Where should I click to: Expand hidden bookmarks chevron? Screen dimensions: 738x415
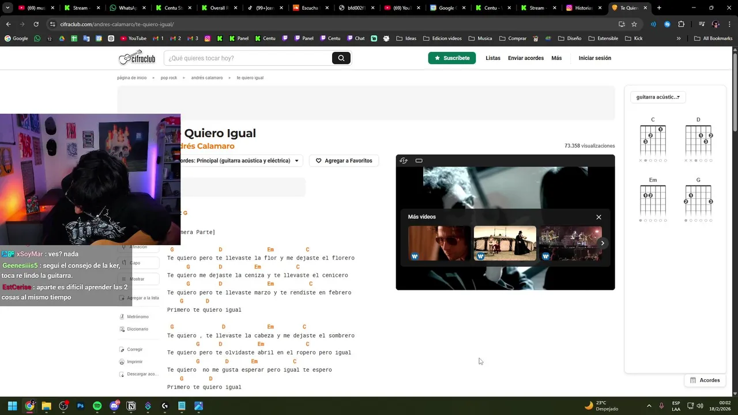click(x=679, y=39)
